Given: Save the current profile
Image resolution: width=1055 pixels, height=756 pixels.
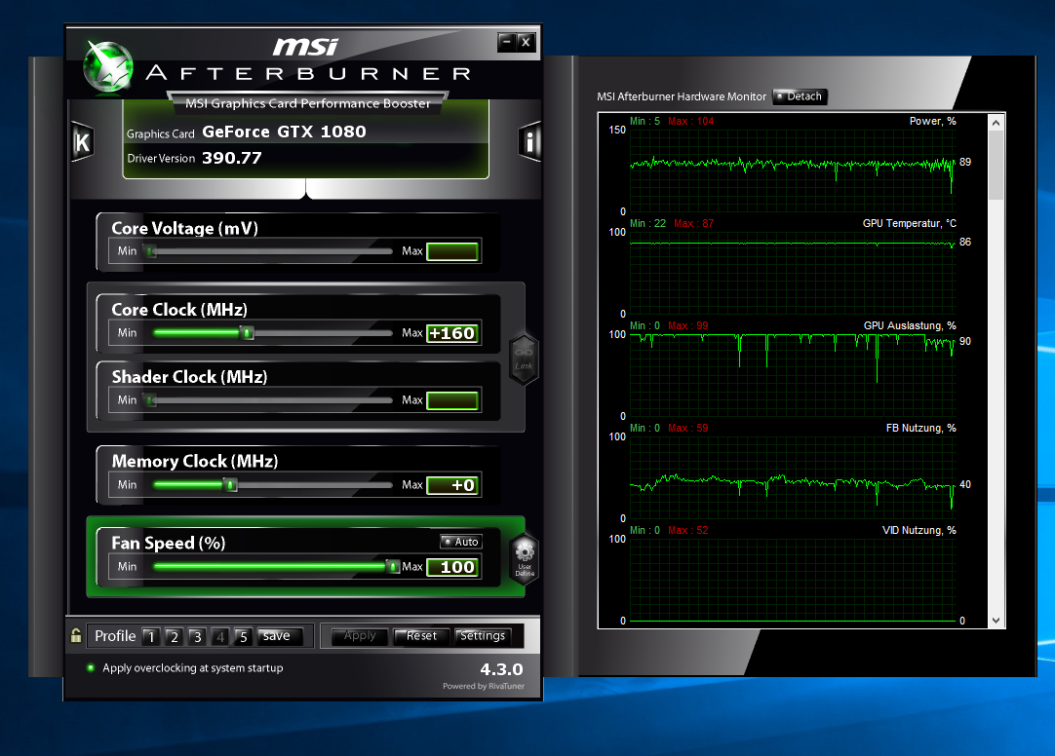Looking at the screenshot, I should tap(281, 636).
